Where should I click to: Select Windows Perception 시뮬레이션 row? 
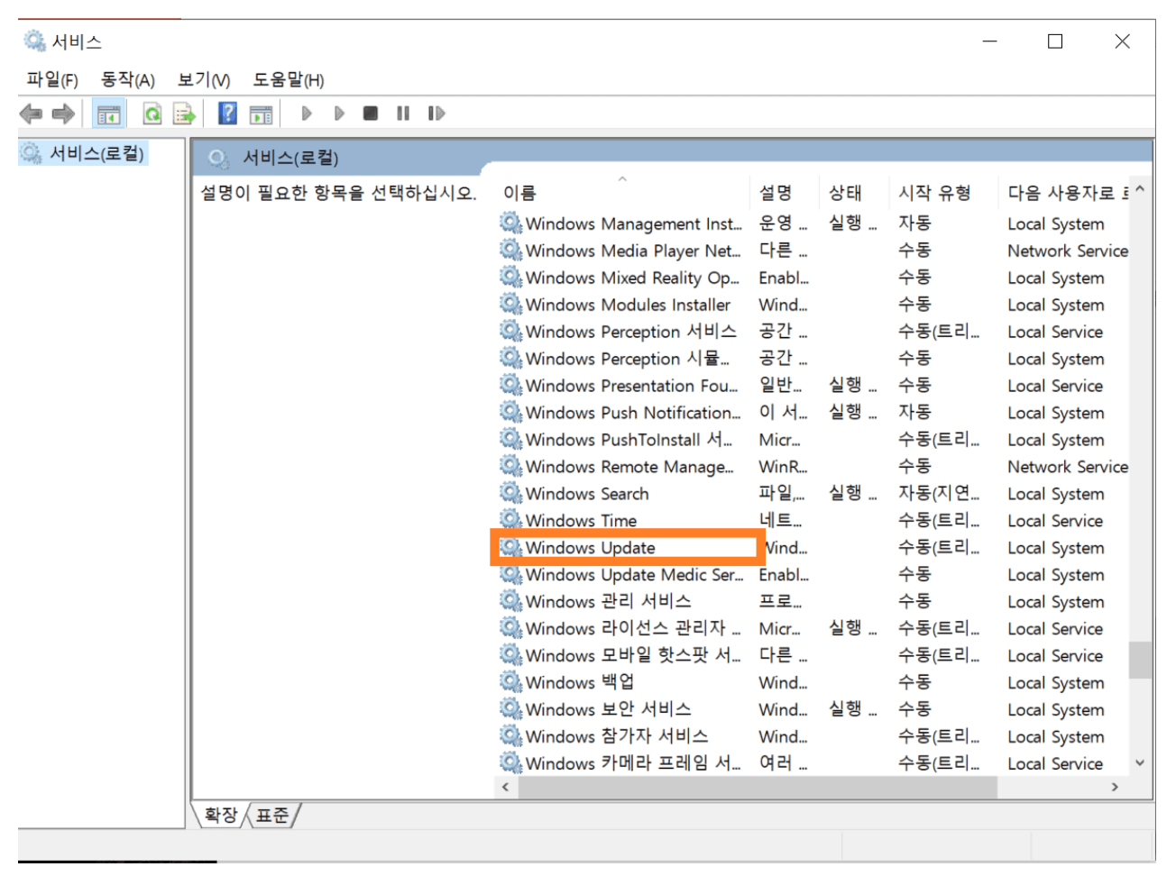tap(814, 359)
